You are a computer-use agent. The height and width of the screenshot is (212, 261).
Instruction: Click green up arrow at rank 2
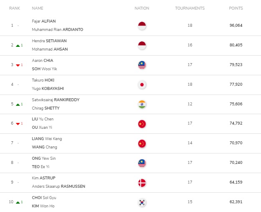pyautogui.click(x=18, y=46)
